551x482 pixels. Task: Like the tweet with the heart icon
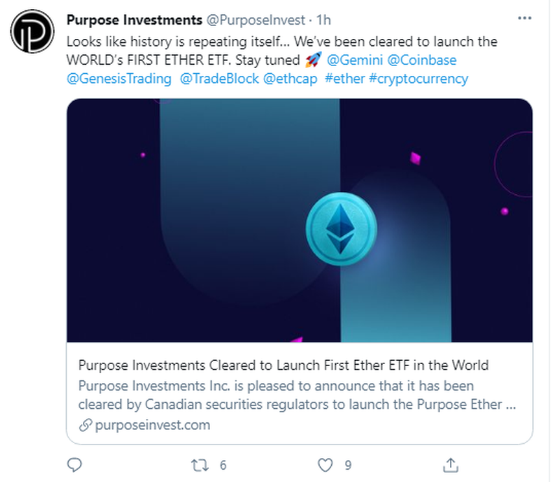325,465
